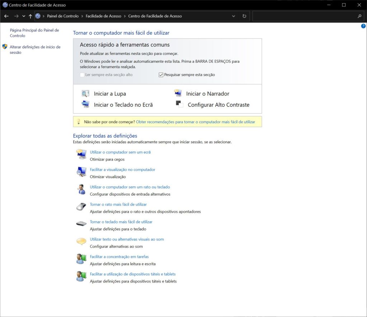The height and width of the screenshot is (317, 367).
Task: Click 'Otimizar visualização' description text
Action: pos(108,177)
